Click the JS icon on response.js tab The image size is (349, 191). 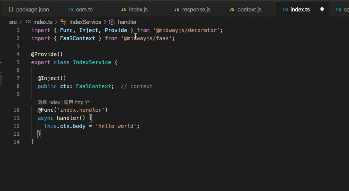[x=177, y=10]
